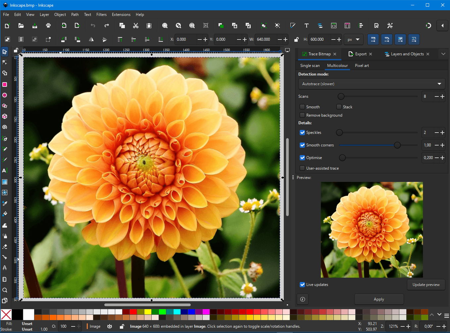Choose the Ellipse drawing tool
450x333 pixels.
pos(5,95)
